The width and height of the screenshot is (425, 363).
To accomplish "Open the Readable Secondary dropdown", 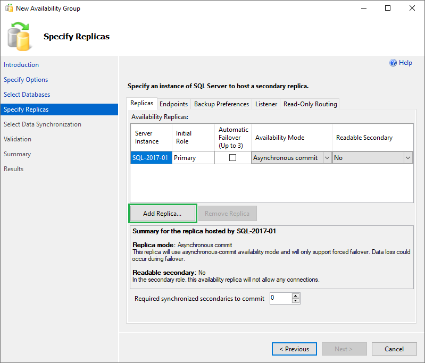I will (x=407, y=158).
